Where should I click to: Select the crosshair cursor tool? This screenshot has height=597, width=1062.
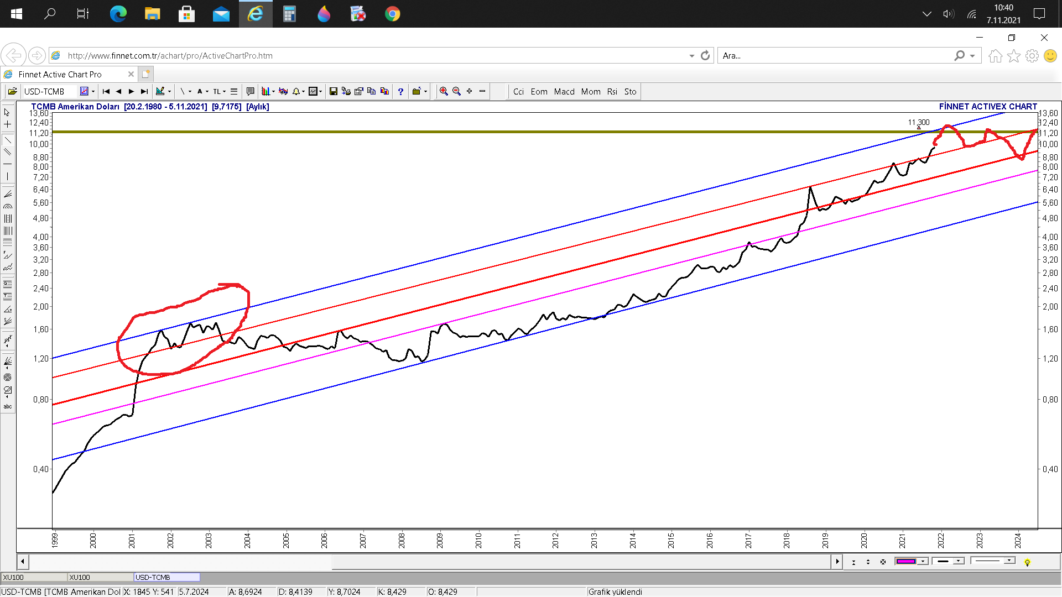[x=7, y=124]
